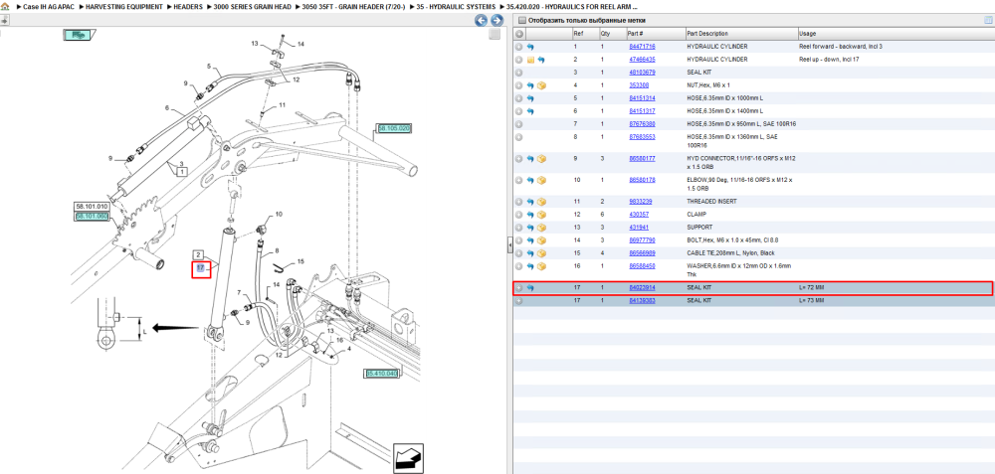Select the 'Reel forward - backward, Incl 3' usage text

840,47
